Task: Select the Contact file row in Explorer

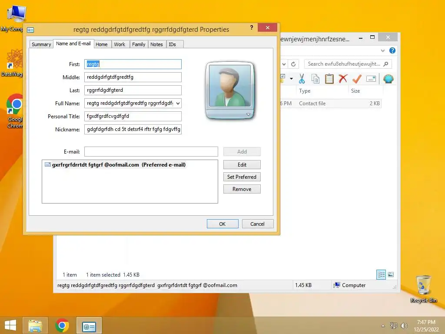Action: click(330, 104)
